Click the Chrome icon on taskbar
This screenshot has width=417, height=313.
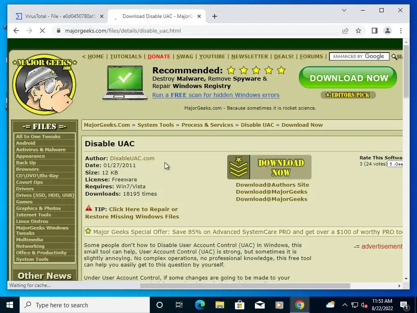tap(299, 305)
